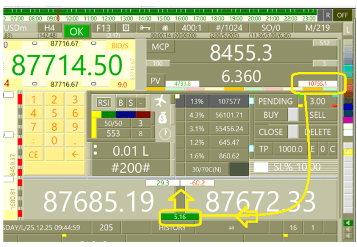The width and height of the screenshot is (357, 247).
Task: Click the M/219 item
Action: coord(318,28)
